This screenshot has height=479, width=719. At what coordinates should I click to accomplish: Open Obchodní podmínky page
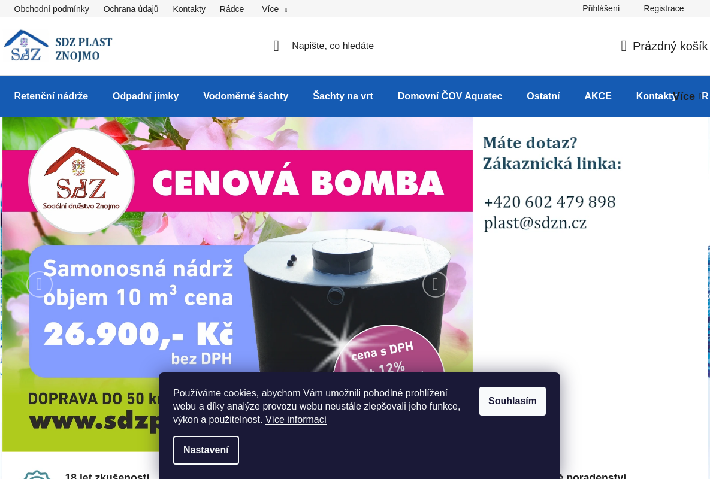click(52, 9)
